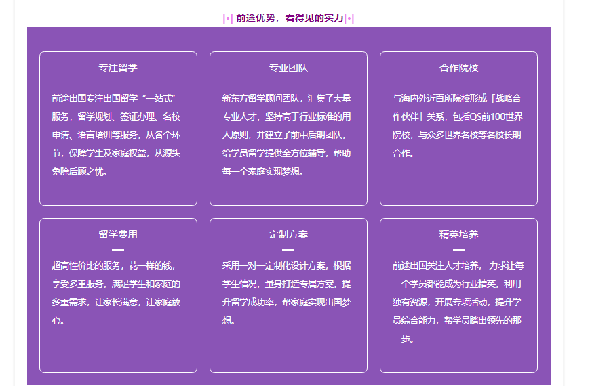
Task: Select the 专业团队 card title
Action: pyautogui.click(x=288, y=68)
